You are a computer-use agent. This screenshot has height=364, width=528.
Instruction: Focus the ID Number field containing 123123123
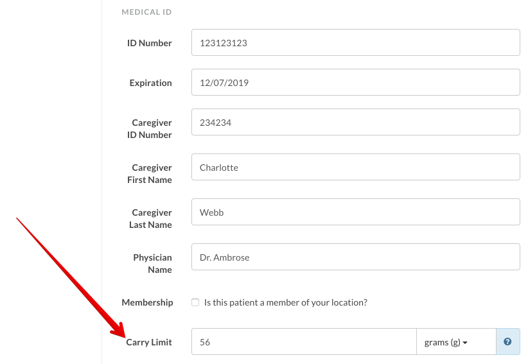pos(356,42)
